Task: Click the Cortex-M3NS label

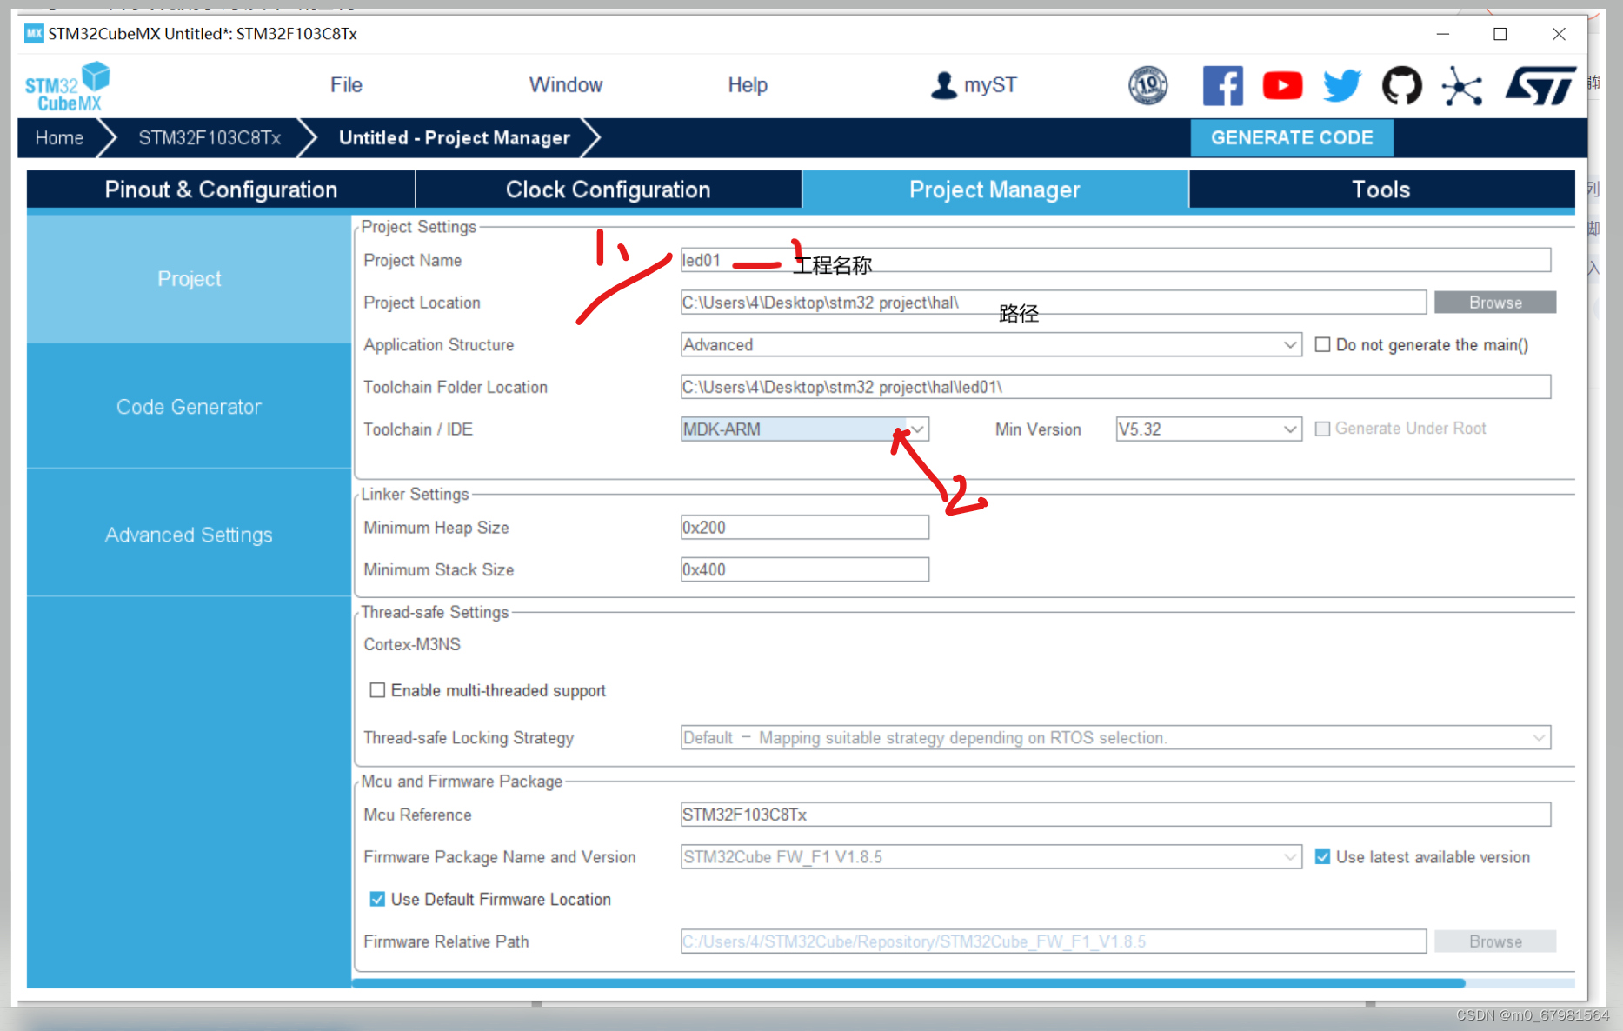Action: [x=412, y=644]
